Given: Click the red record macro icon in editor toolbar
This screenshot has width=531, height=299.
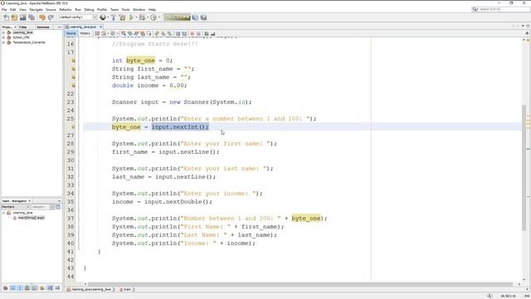Looking at the screenshot, I should coord(192,33).
